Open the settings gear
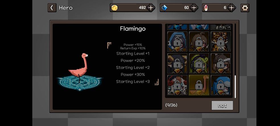Screen dimensions: 280x126 point(245,8)
